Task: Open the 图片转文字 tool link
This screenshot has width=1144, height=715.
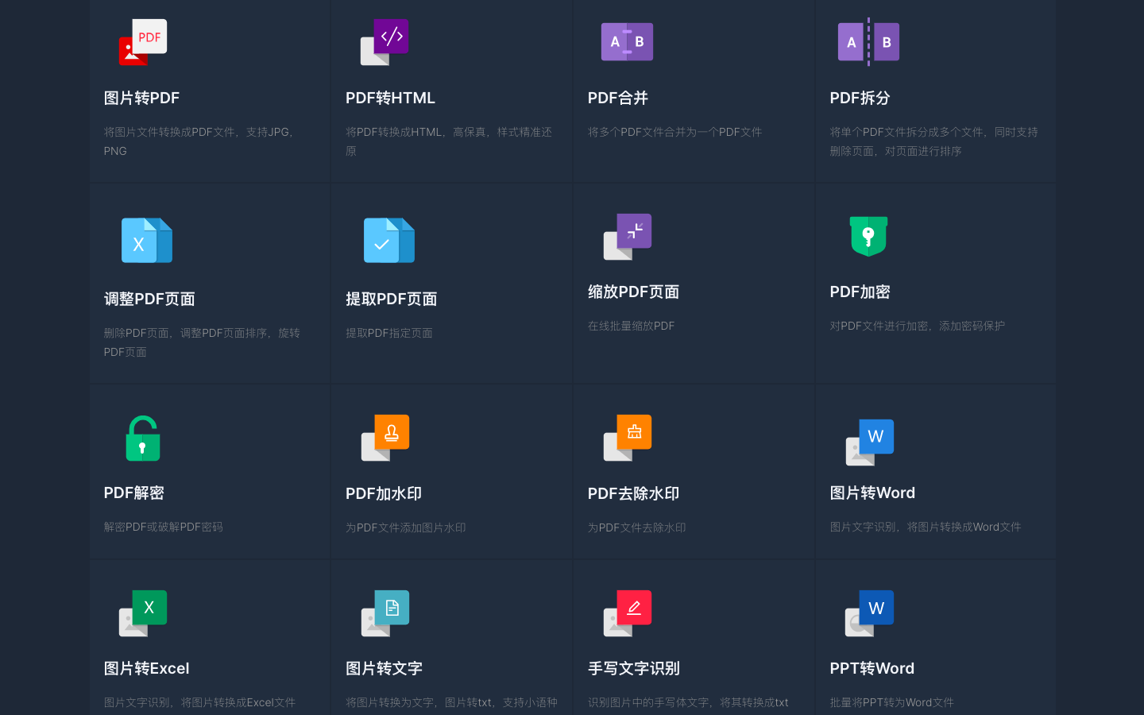Action: tap(385, 668)
